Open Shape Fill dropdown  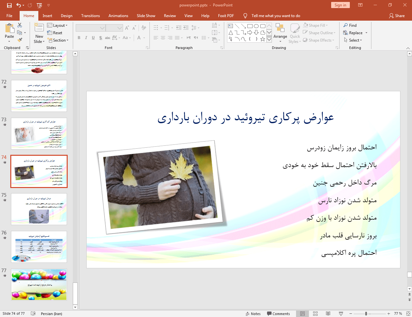pos(316,25)
